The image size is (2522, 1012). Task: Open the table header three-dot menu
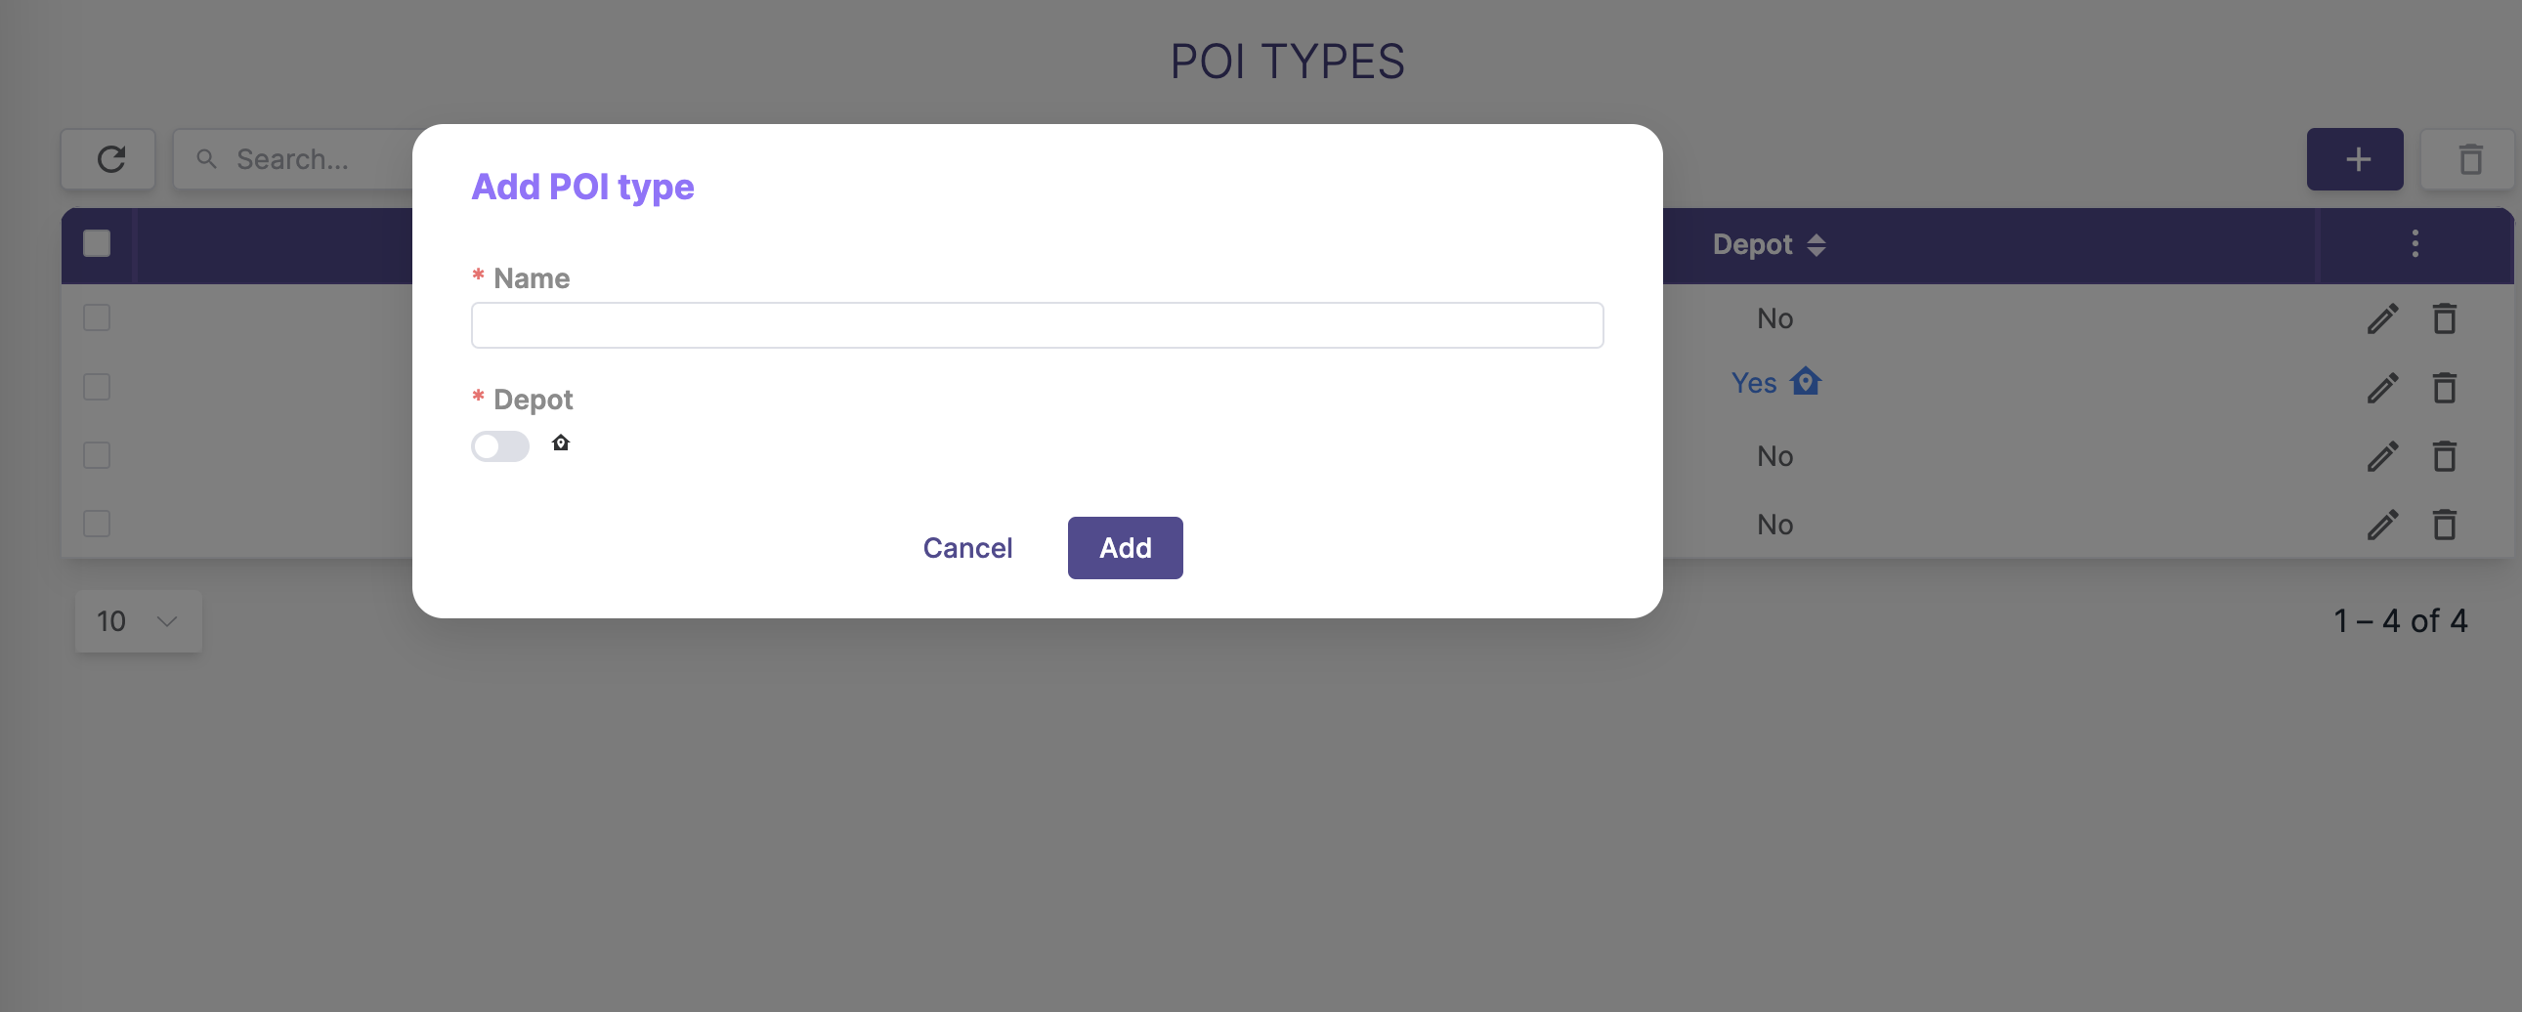[x=2415, y=243]
